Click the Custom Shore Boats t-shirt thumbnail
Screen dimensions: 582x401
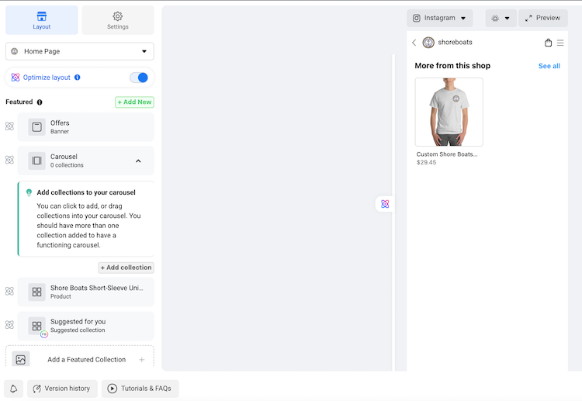click(x=449, y=112)
